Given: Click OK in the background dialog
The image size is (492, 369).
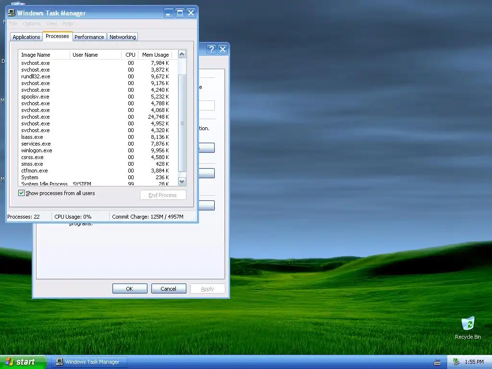Looking at the screenshot, I should point(130,289).
